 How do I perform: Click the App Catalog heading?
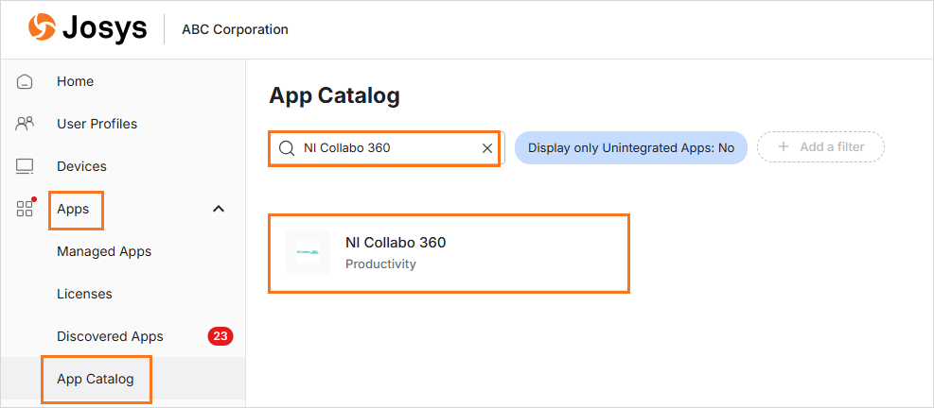click(x=334, y=95)
